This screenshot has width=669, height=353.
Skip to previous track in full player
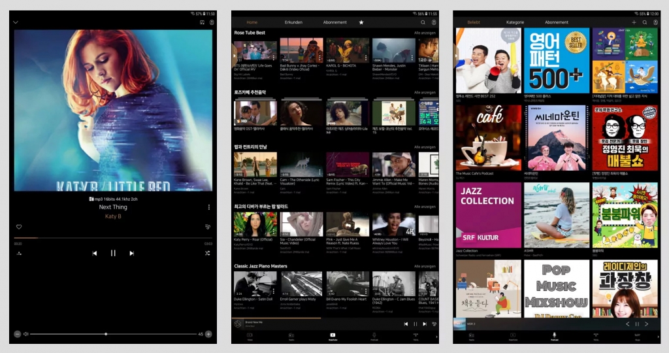(x=95, y=253)
